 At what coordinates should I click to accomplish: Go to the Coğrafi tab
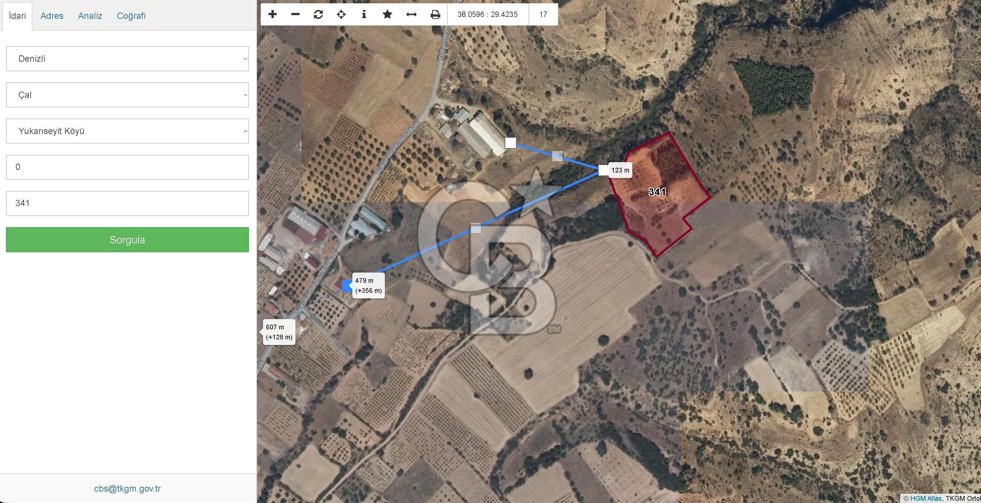[x=131, y=16]
